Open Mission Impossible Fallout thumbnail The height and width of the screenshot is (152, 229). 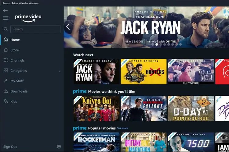pos(144,108)
